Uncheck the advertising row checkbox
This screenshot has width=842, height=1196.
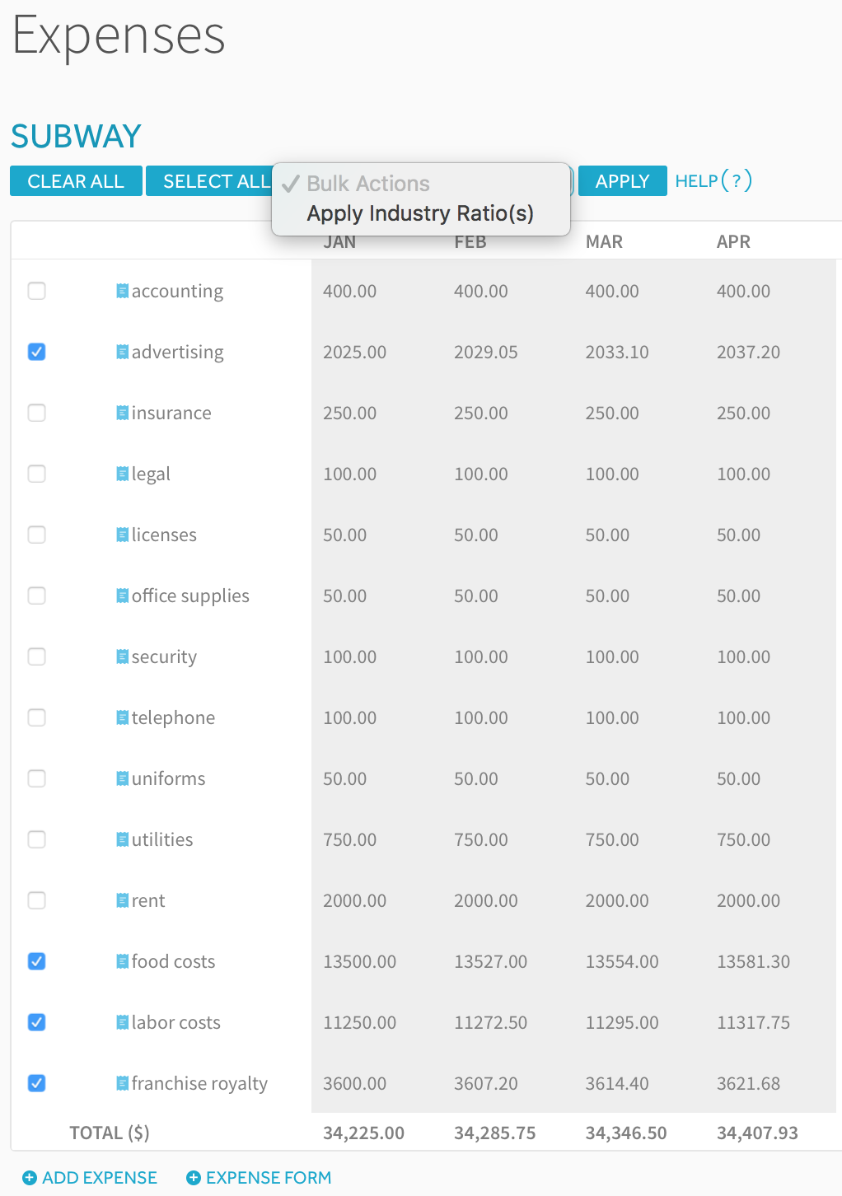pyautogui.click(x=37, y=352)
